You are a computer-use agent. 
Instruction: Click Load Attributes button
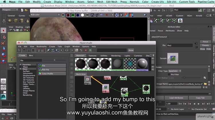click(x=176, y=98)
